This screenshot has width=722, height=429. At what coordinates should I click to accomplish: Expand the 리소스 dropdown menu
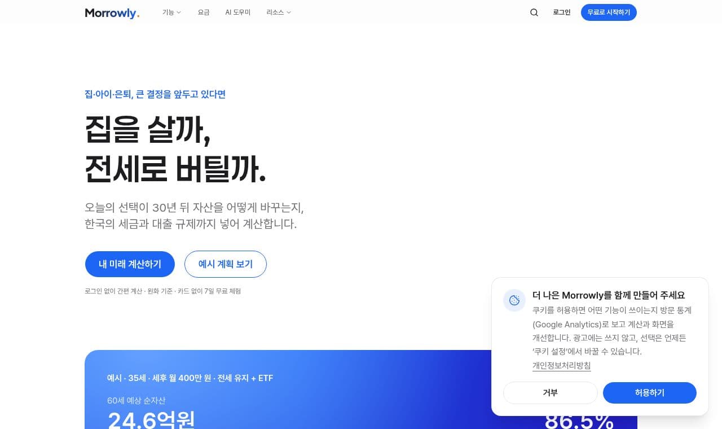(x=279, y=12)
